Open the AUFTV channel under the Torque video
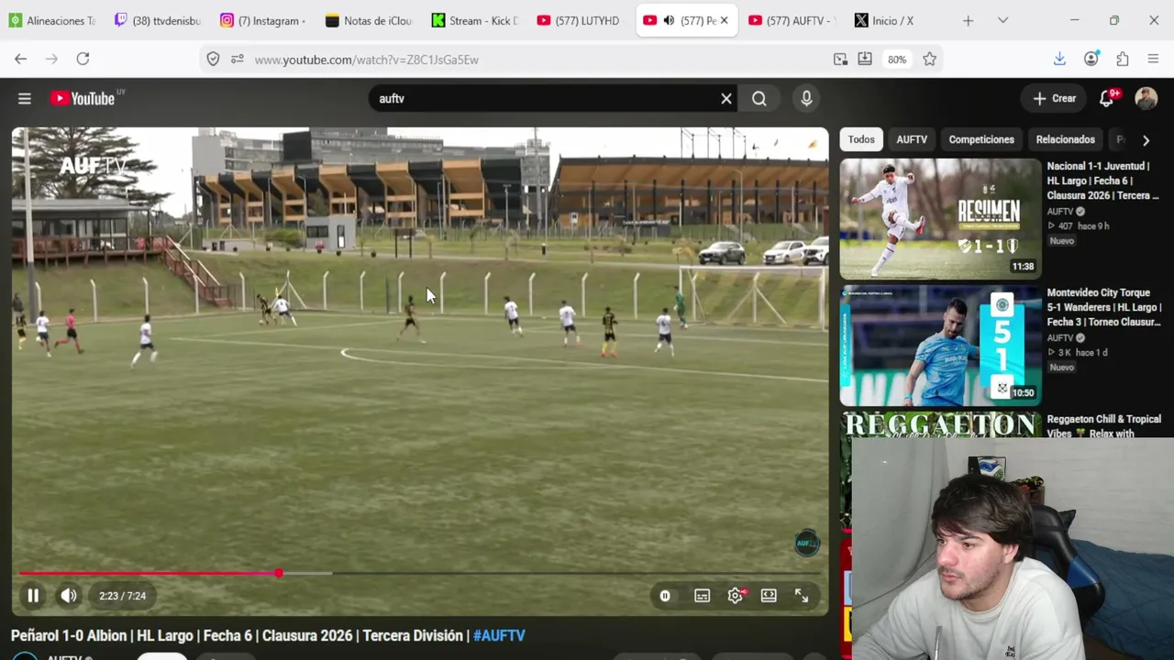 [1060, 337]
